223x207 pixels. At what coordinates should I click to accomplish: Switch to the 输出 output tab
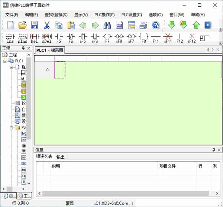[x=60, y=157]
